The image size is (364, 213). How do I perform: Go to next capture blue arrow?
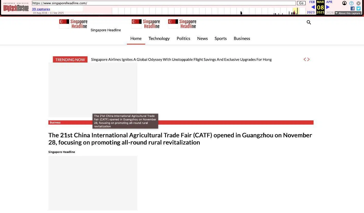pyautogui.click(x=328, y=7)
